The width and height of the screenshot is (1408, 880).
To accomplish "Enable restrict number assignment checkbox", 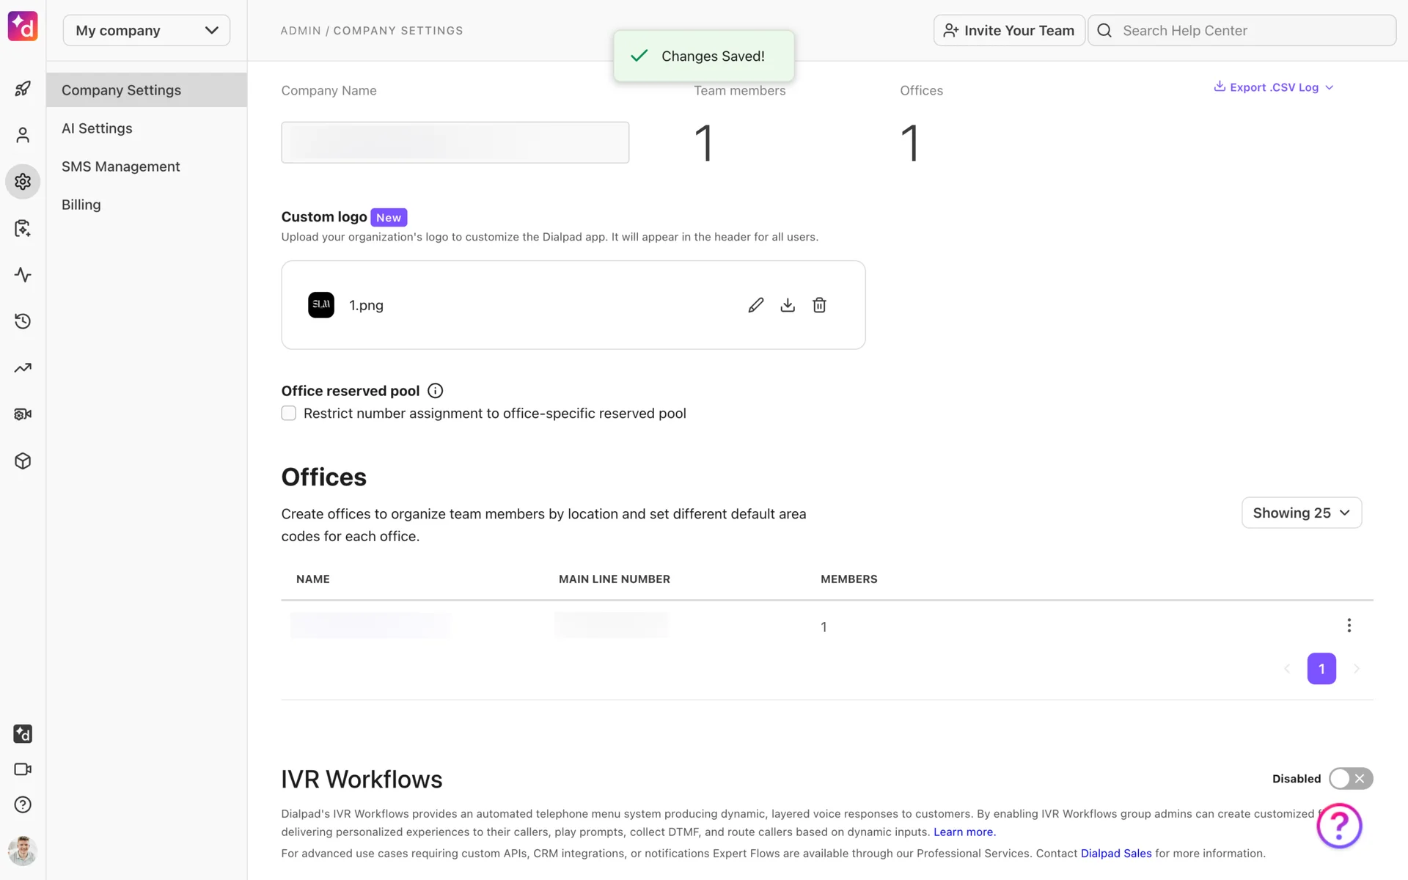I will point(289,414).
